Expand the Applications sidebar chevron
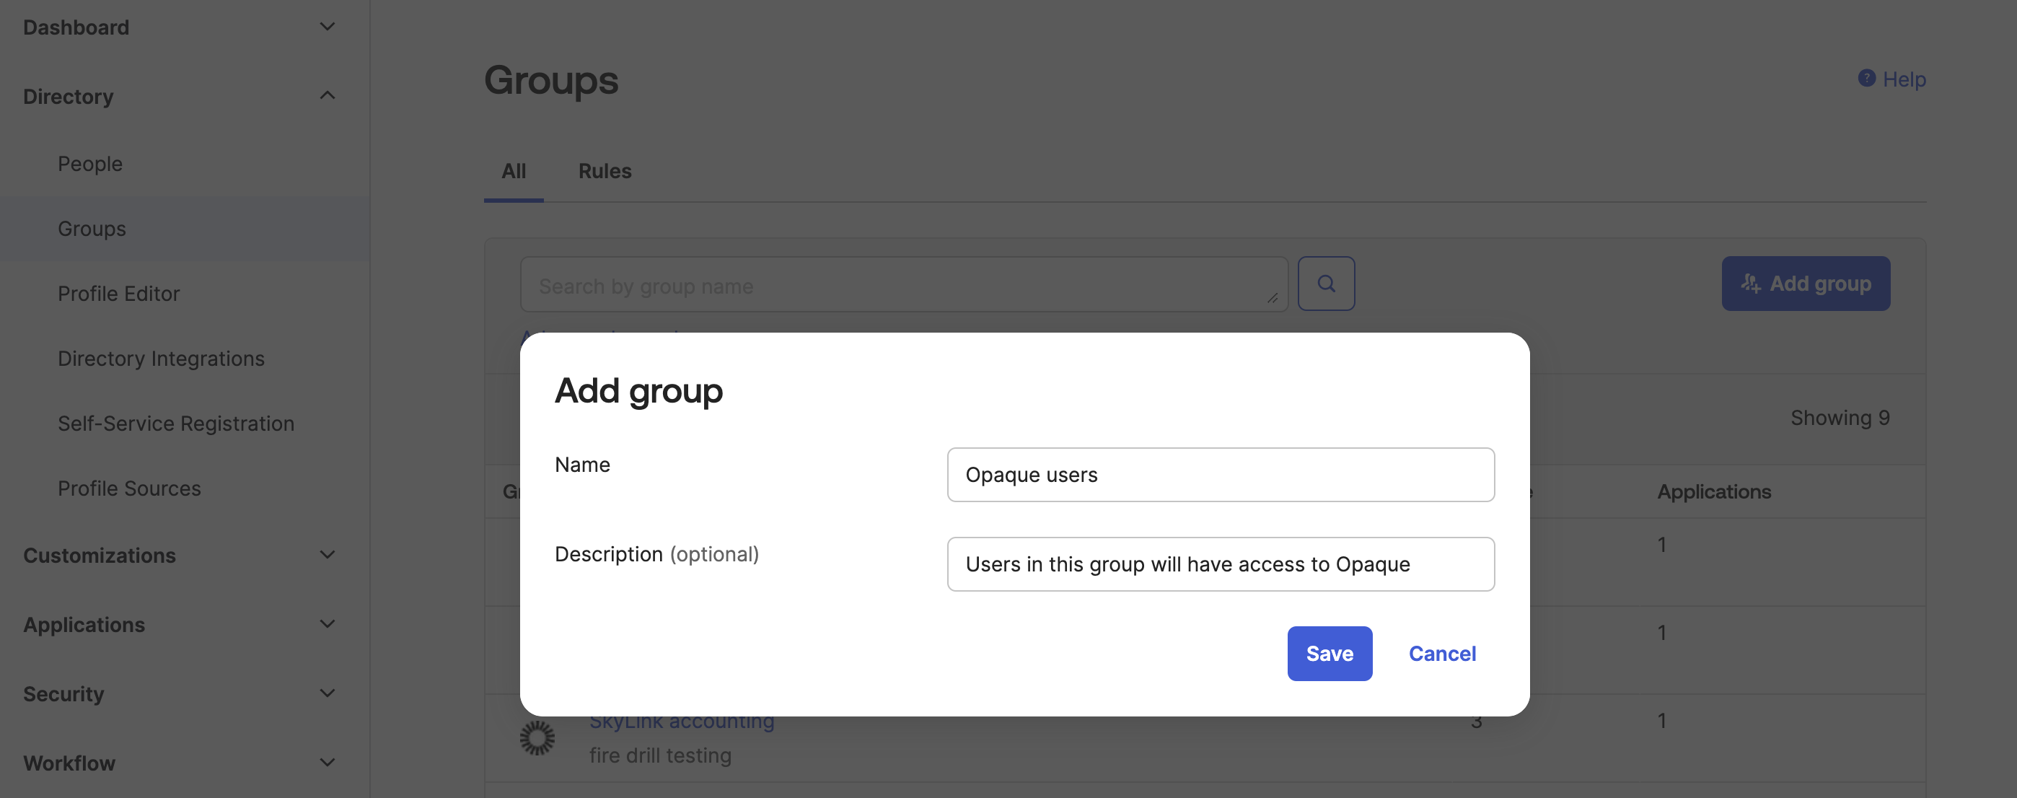Screen dimensions: 2017x798 pos(328,624)
